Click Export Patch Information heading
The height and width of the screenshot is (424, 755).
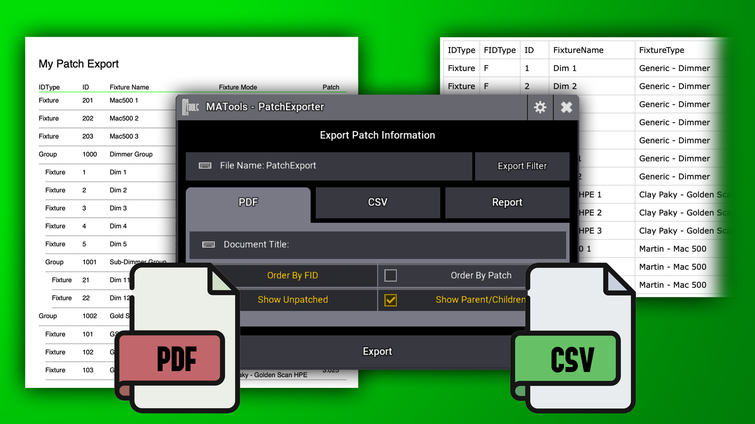pos(377,135)
